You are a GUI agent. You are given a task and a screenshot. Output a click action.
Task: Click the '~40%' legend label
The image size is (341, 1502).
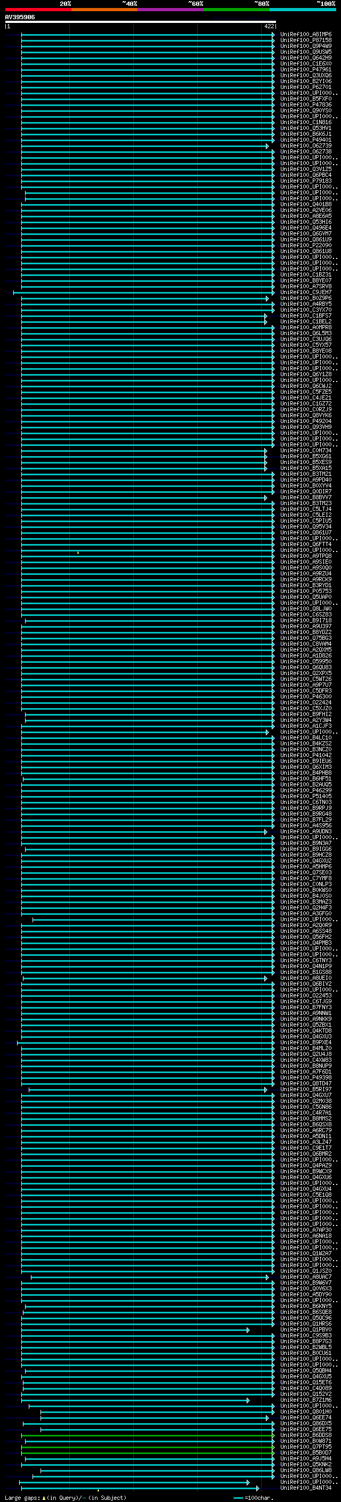click(x=129, y=4)
